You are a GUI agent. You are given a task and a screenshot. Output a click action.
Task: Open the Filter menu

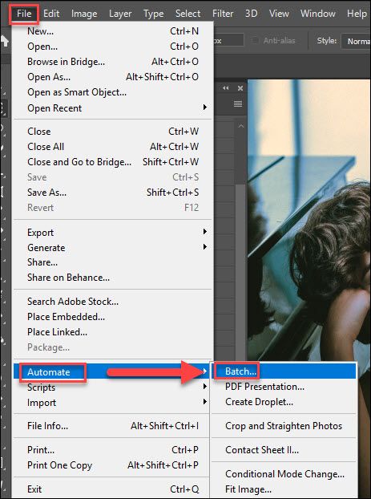[x=223, y=14]
